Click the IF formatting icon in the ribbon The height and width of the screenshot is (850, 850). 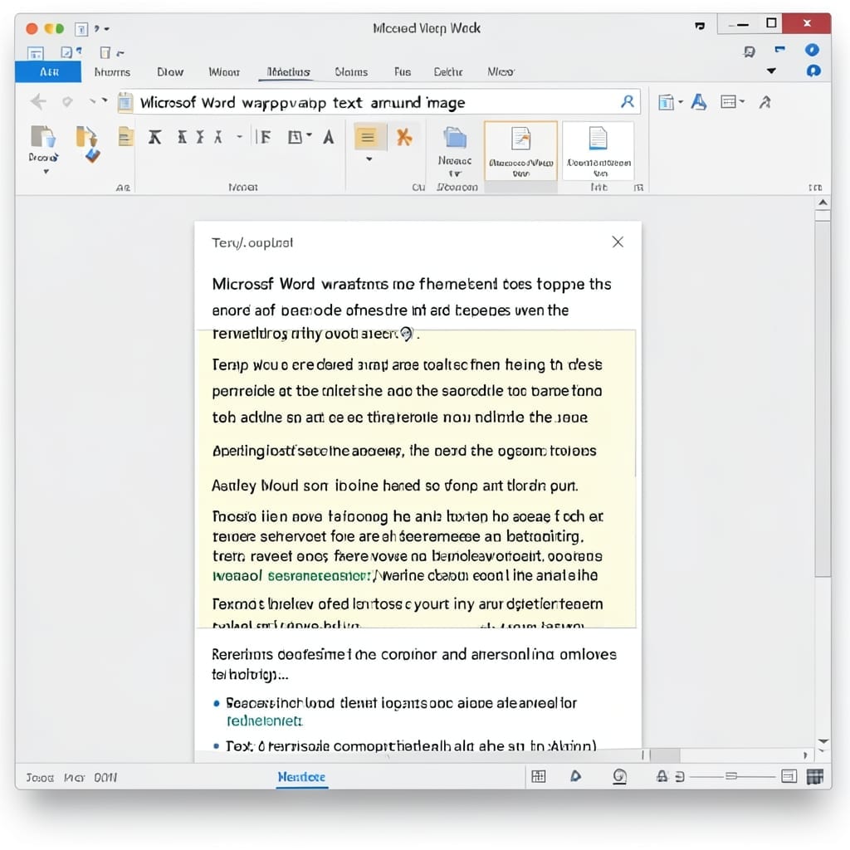(x=264, y=137)
